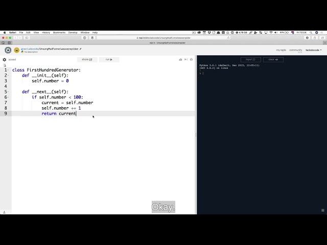Click the Safari address bar
This screenshot has width=327, height=245.
[x=163, y=38]
